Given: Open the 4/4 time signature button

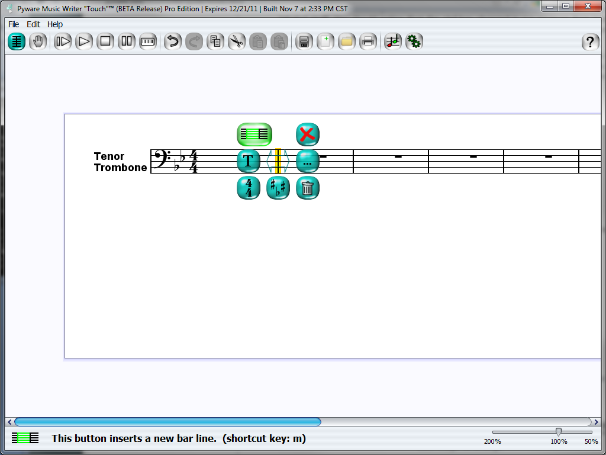Looking at the screenshot, I should 249,188.
